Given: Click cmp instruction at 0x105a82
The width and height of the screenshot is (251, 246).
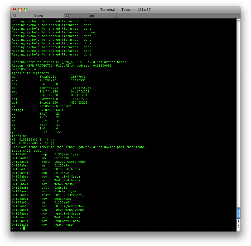Looking at the screenshot, I should pyautogui.click(x=62, y=154).
